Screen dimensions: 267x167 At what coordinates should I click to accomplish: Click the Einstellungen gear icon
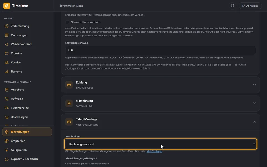tap(7, 132)
